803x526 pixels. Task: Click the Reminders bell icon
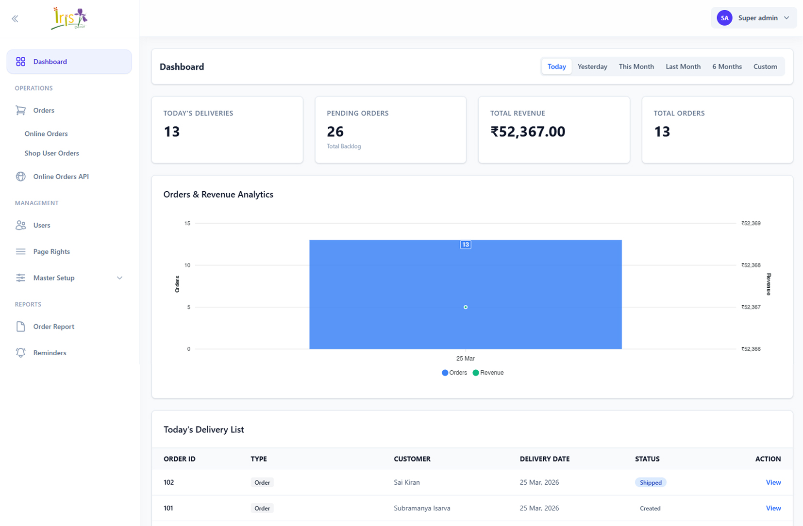tap(20, 353)
